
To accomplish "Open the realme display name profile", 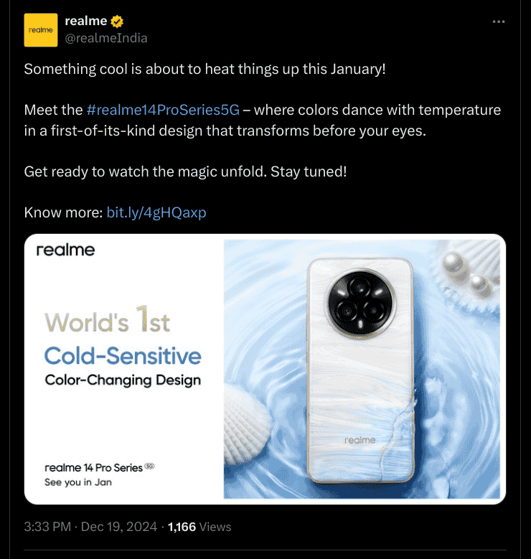I will point(86,22).
